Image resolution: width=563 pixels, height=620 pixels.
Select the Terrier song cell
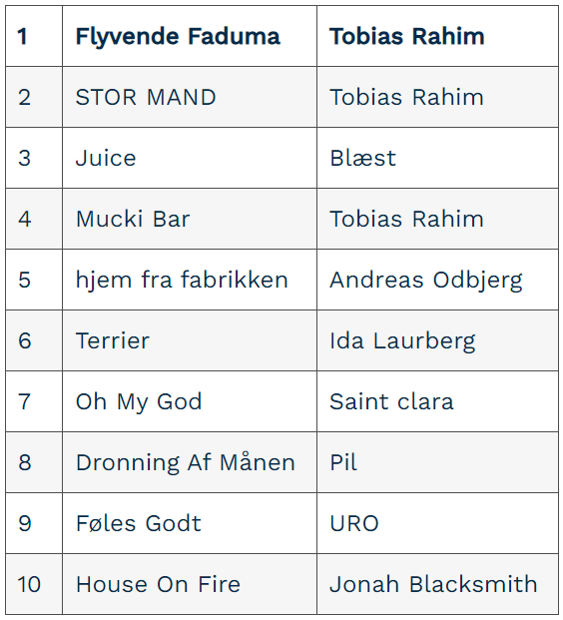click(x=190, y=340)
